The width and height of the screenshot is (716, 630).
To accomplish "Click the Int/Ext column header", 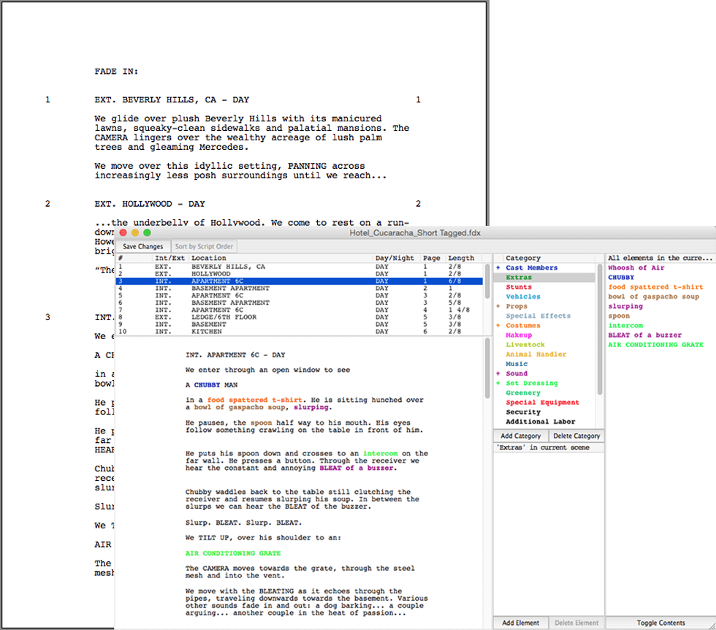I will pos(170,258).
